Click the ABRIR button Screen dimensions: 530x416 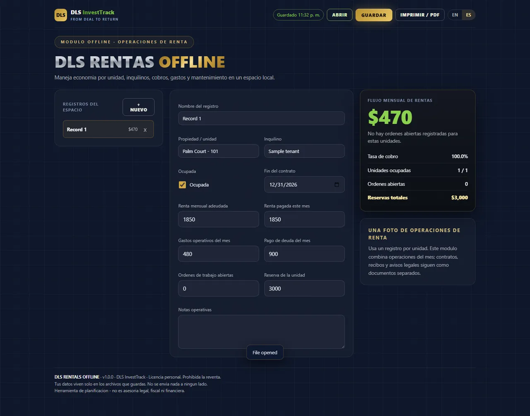coord(340,15)
